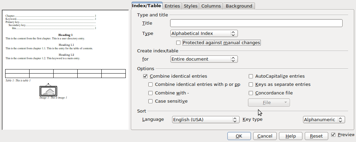Screen dimensions: 356x142
Task: Click the Reset button
Action: [316, 136]
